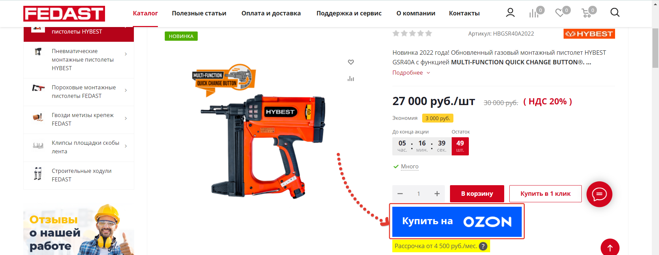Open the shopping cart icon
The width and height of the screenshot is (659, 255).
click(x=586, y=13)
